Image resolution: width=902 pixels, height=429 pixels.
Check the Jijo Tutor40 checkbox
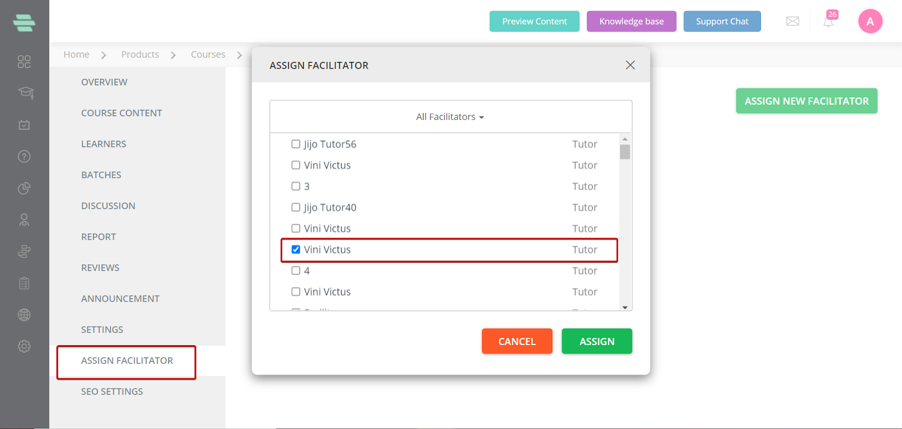point(295,207)
